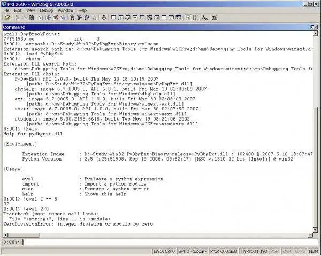Click the horizontal scrollbar right arrow
The height and width of the screenshot is (256, 321).
pos(310,235)
